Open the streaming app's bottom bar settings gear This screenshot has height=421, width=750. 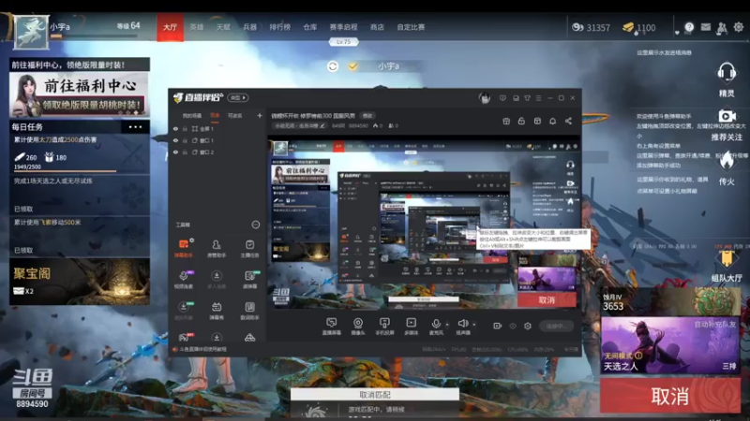click(528, 326)
